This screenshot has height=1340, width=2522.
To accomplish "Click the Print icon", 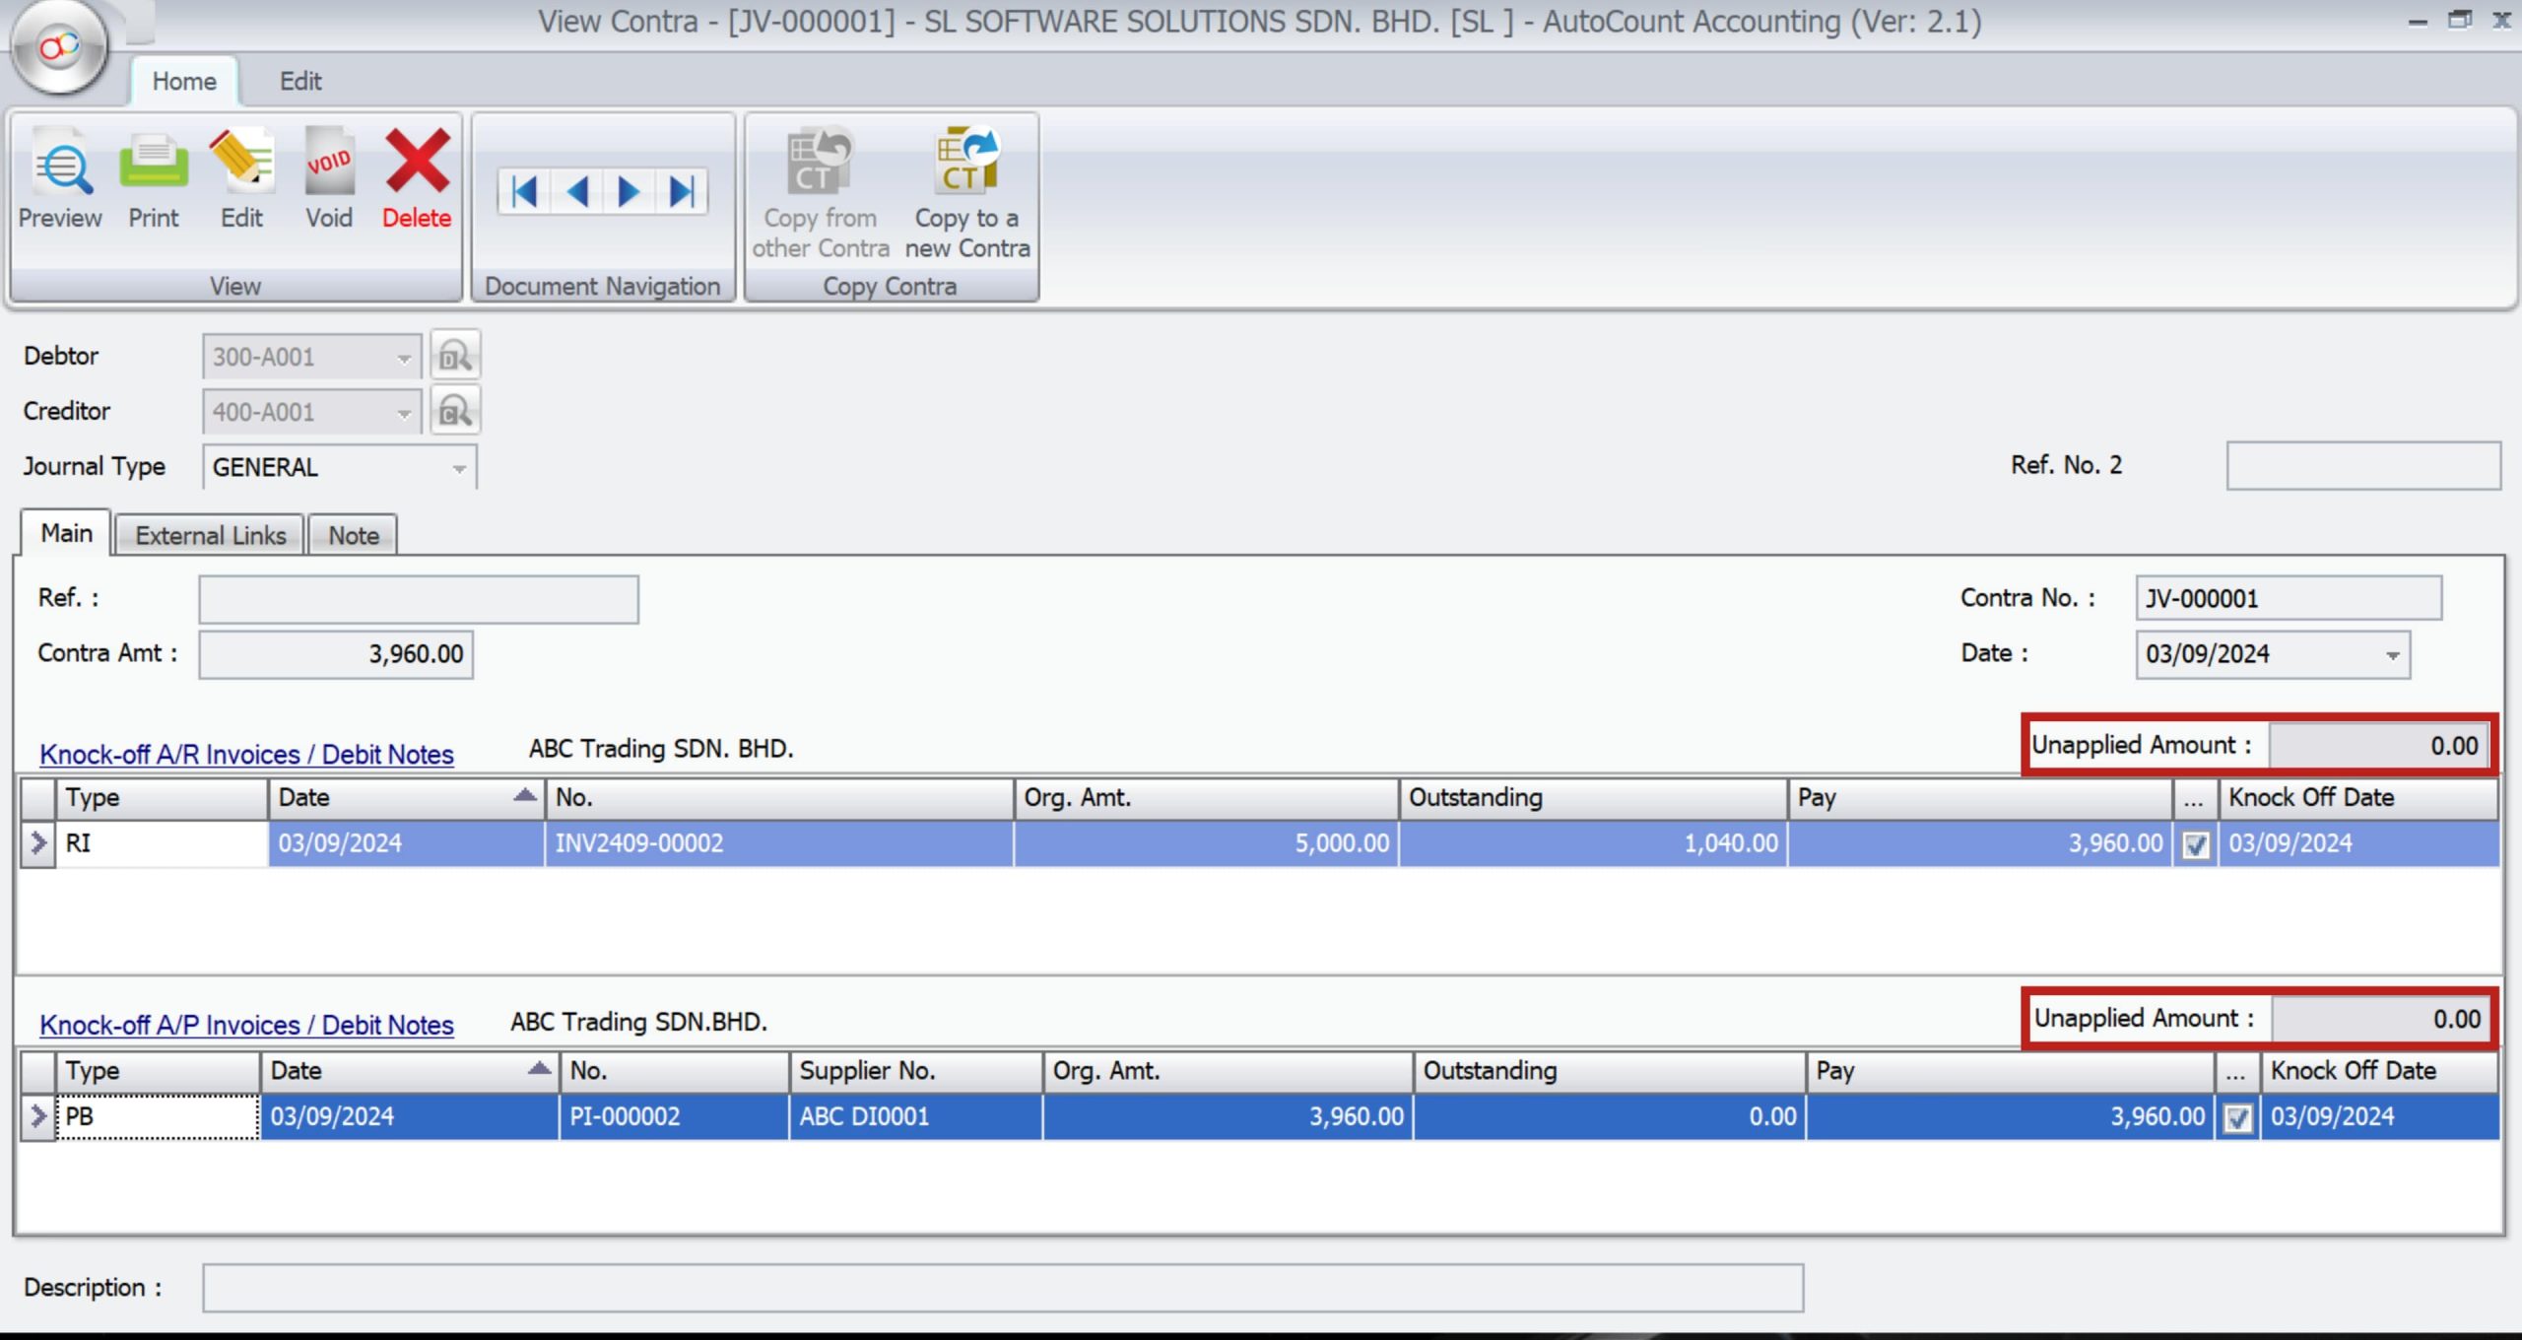I will (153, 177).
